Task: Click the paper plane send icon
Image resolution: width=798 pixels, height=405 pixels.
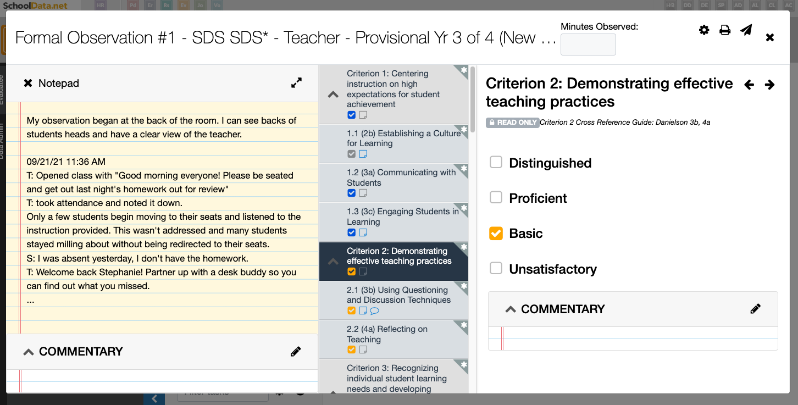Action: (746, 30)
